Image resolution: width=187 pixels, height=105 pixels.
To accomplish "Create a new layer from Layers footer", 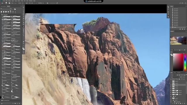I will click(182, 104).
